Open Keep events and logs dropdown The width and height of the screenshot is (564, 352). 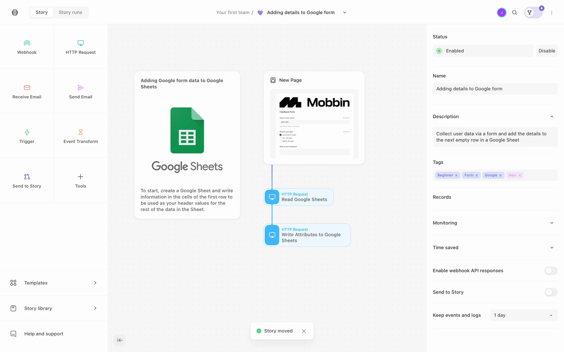click(524, 315)
